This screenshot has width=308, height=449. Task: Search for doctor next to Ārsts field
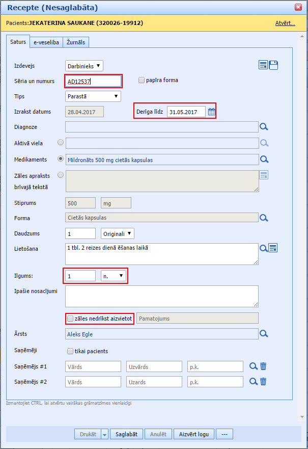(264, 334)
